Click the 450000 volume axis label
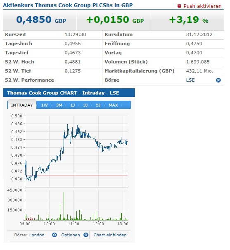 point(15,190)
